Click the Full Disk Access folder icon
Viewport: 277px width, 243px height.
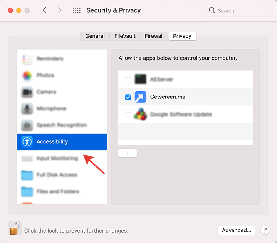[27, 175]
